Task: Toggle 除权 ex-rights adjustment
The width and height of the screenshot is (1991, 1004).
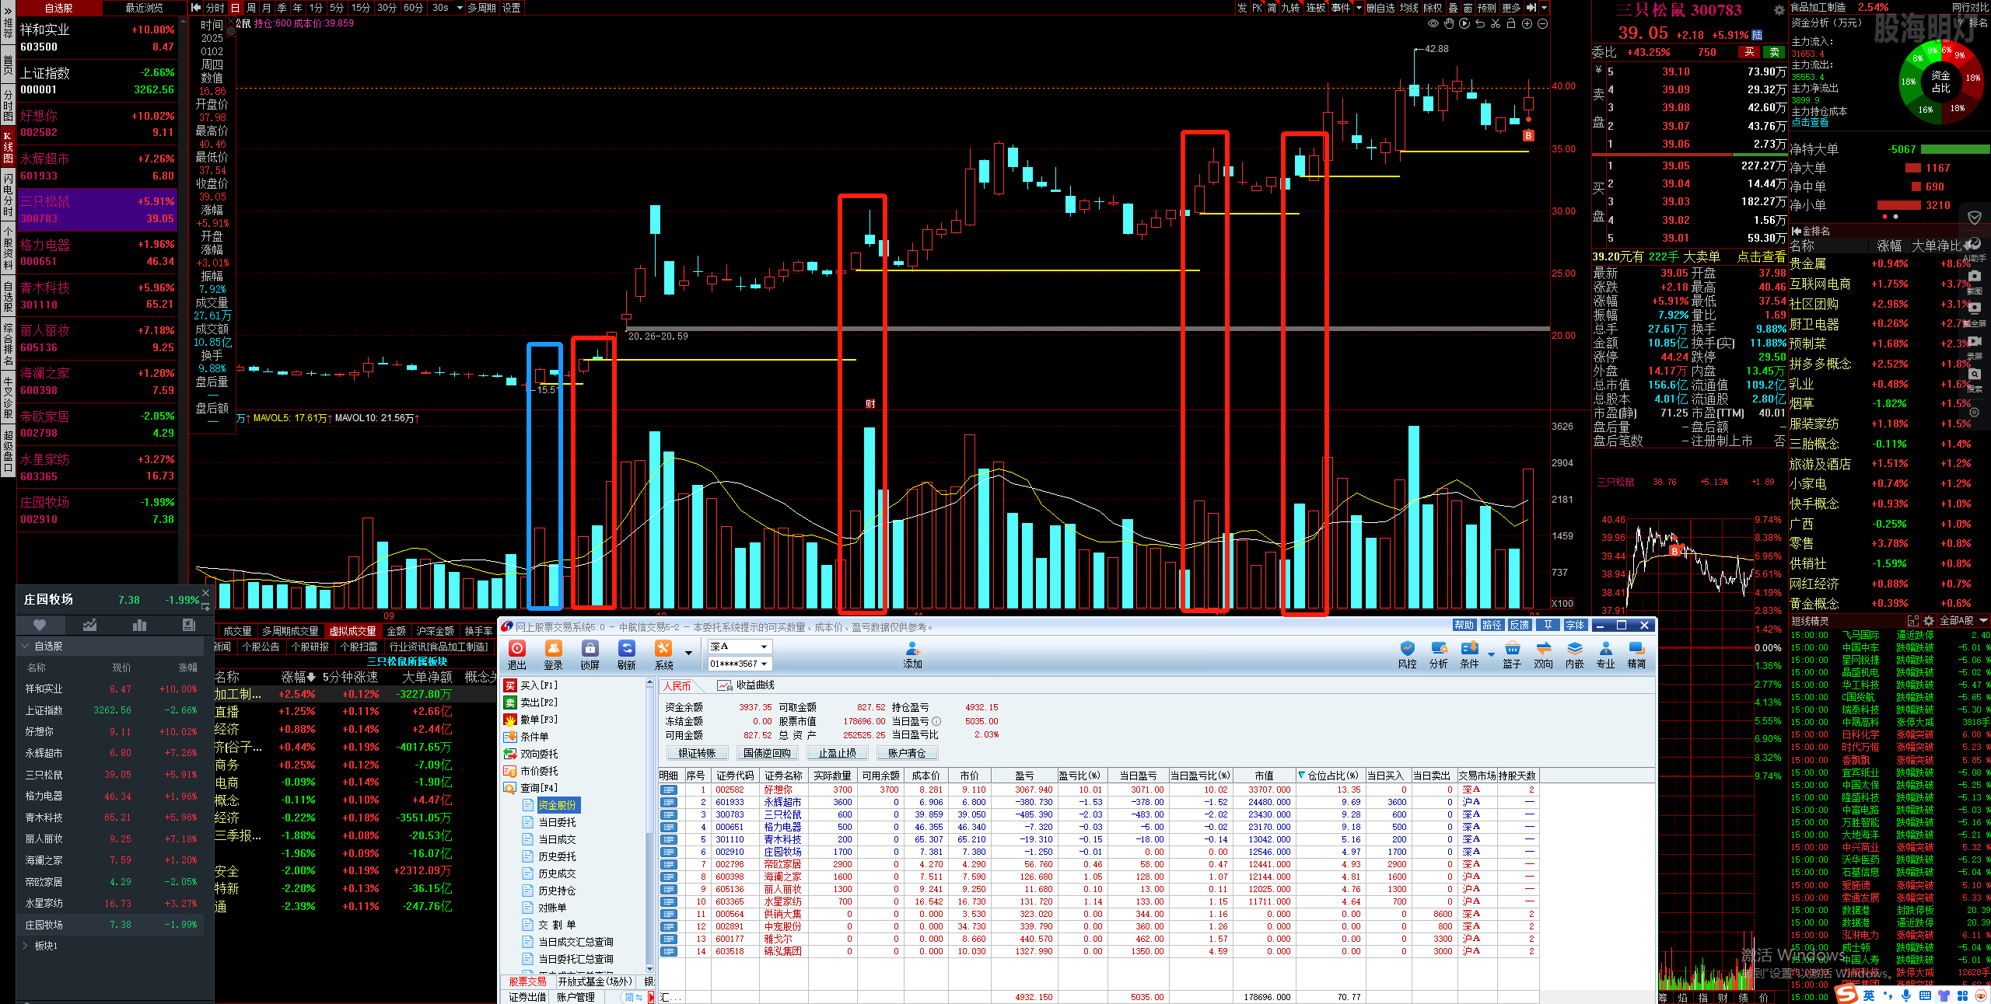Action: click(1433, 8)
